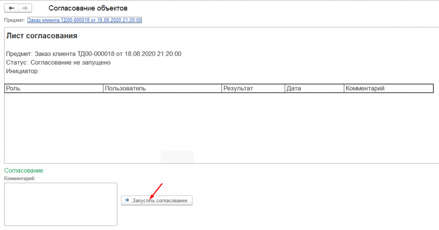Select the Дата column header

(314, 88)
